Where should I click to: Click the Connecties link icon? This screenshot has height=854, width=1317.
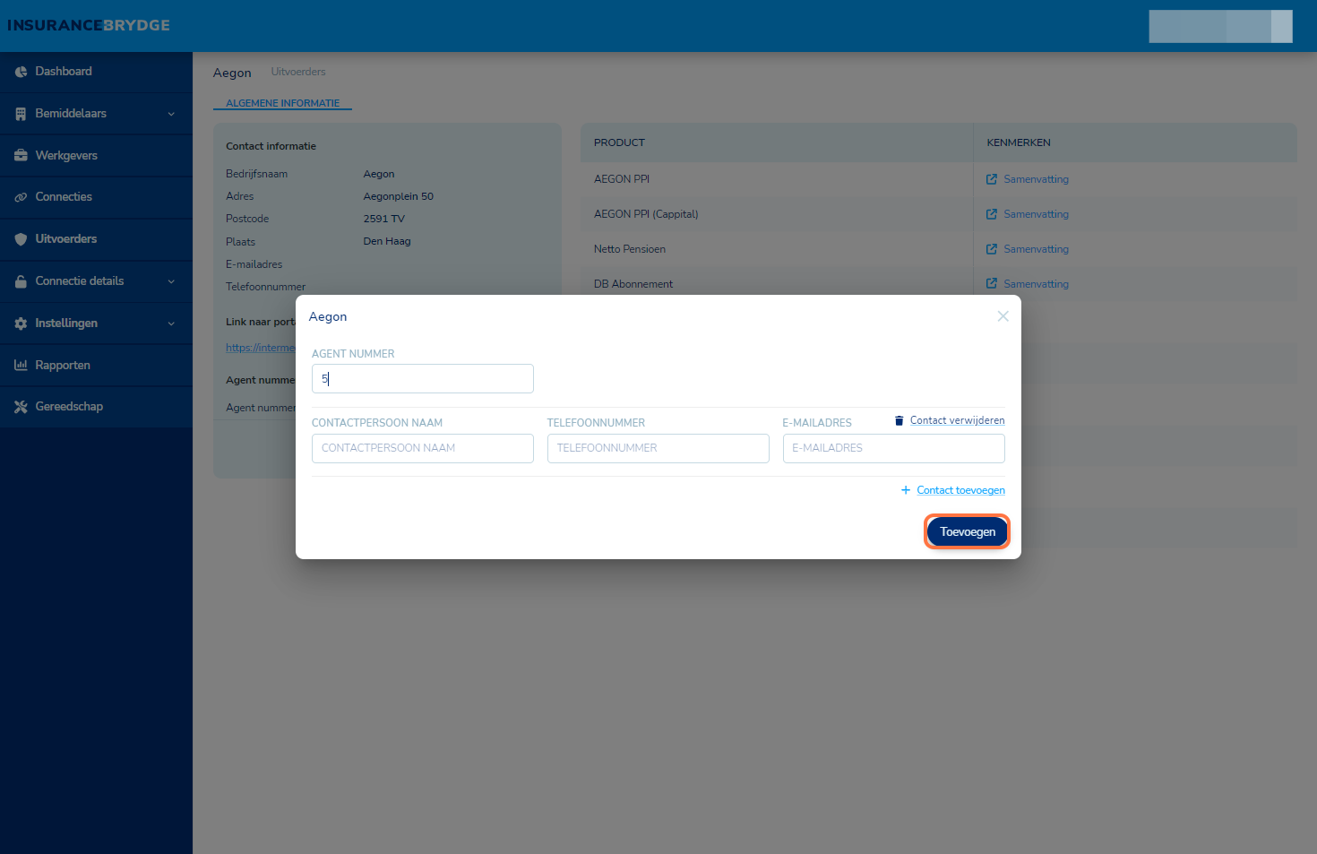[x=21, y=197]
